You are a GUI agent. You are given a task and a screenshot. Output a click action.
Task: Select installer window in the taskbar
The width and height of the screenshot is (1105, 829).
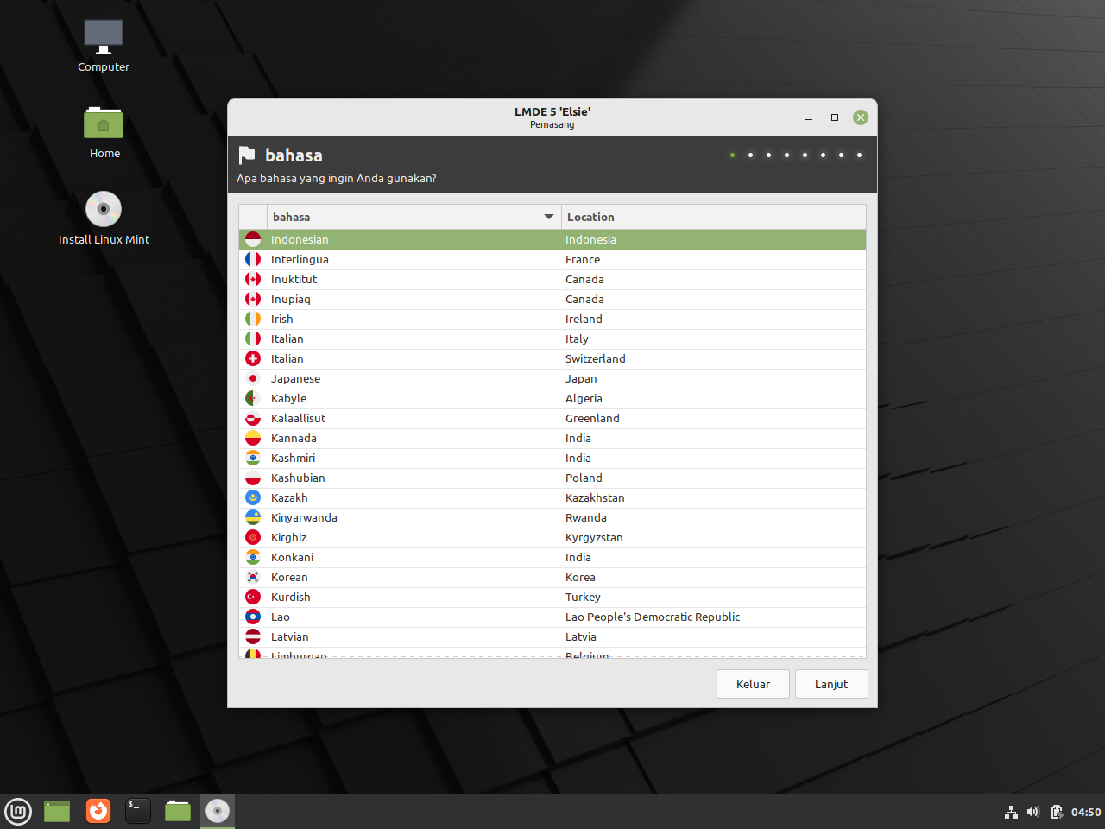[218, 812]
